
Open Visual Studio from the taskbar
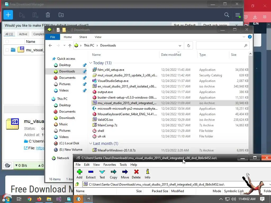(x=58, y=199)
